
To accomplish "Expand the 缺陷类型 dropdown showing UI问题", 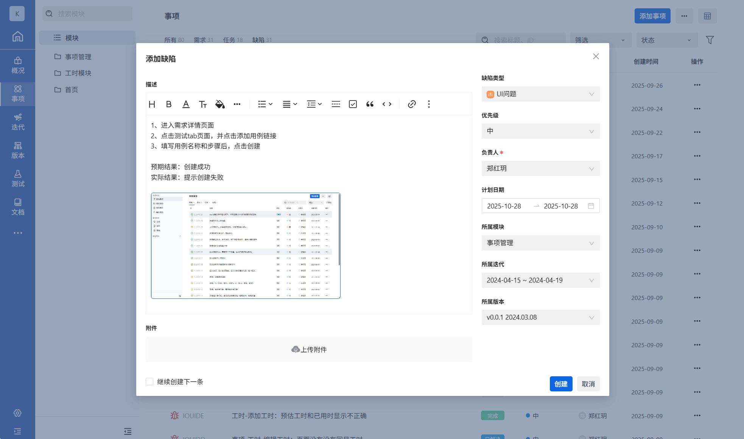I will click(x=540, y=94).
